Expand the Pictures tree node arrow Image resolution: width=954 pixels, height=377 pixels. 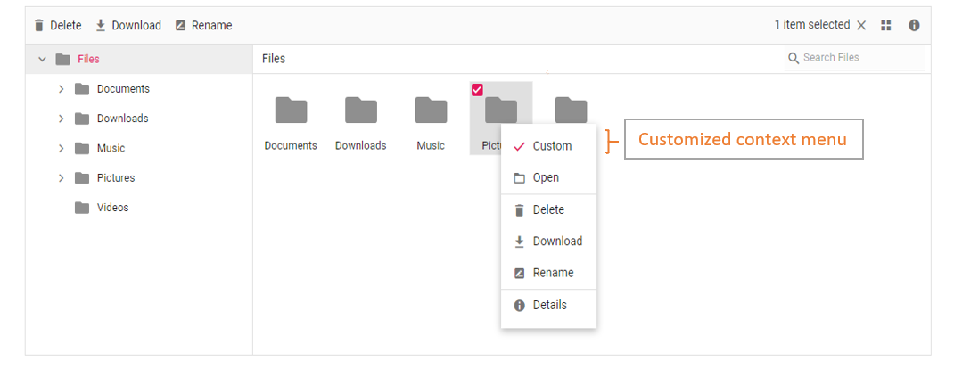pyautogui.click(x=61, y=178)
